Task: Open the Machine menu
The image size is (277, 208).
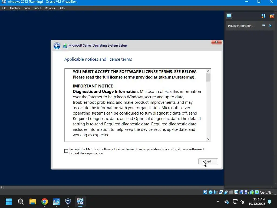Action: click(x=15, y=8)
